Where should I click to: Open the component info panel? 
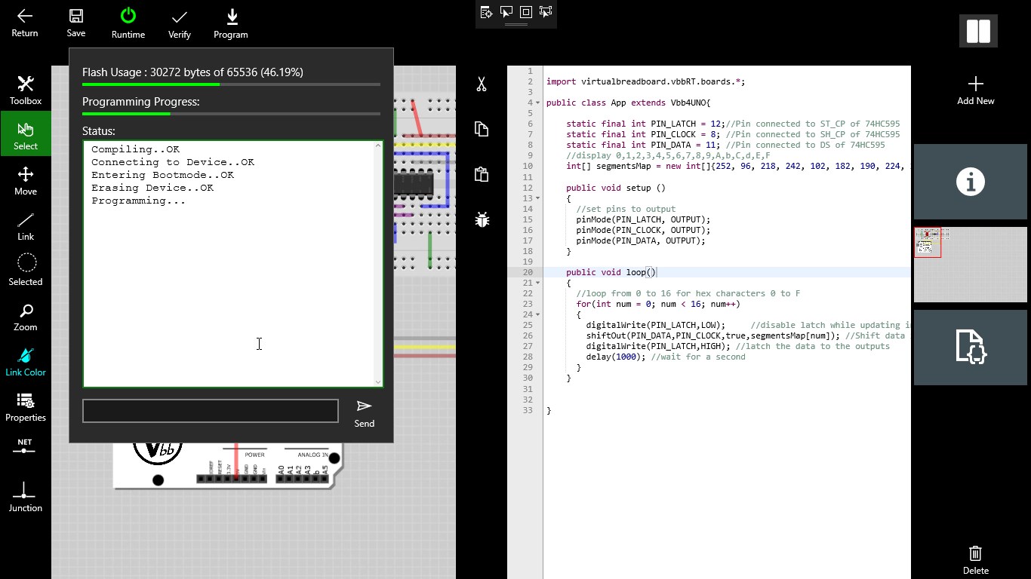coord(970,181)
